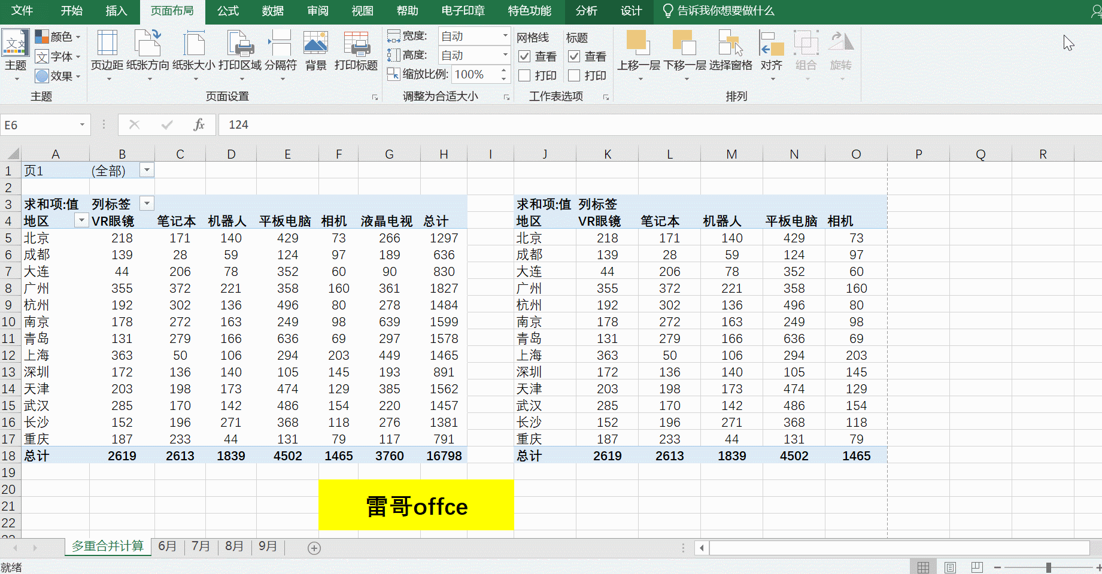Screen dimensions: 1102x574
Task: Enable the 标题 打印 checkbox
Action: (574, 75)
